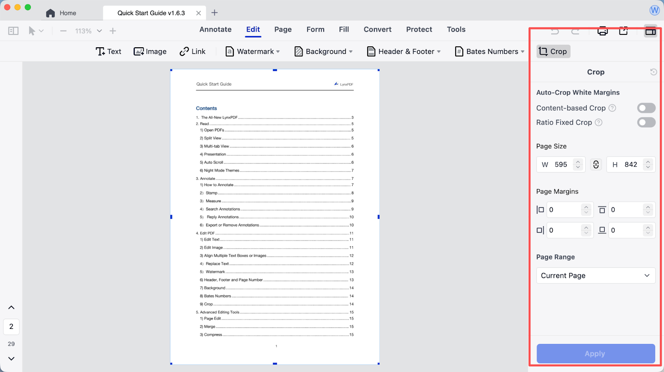Open the Page Range dropdown

[x=596, y=275]
